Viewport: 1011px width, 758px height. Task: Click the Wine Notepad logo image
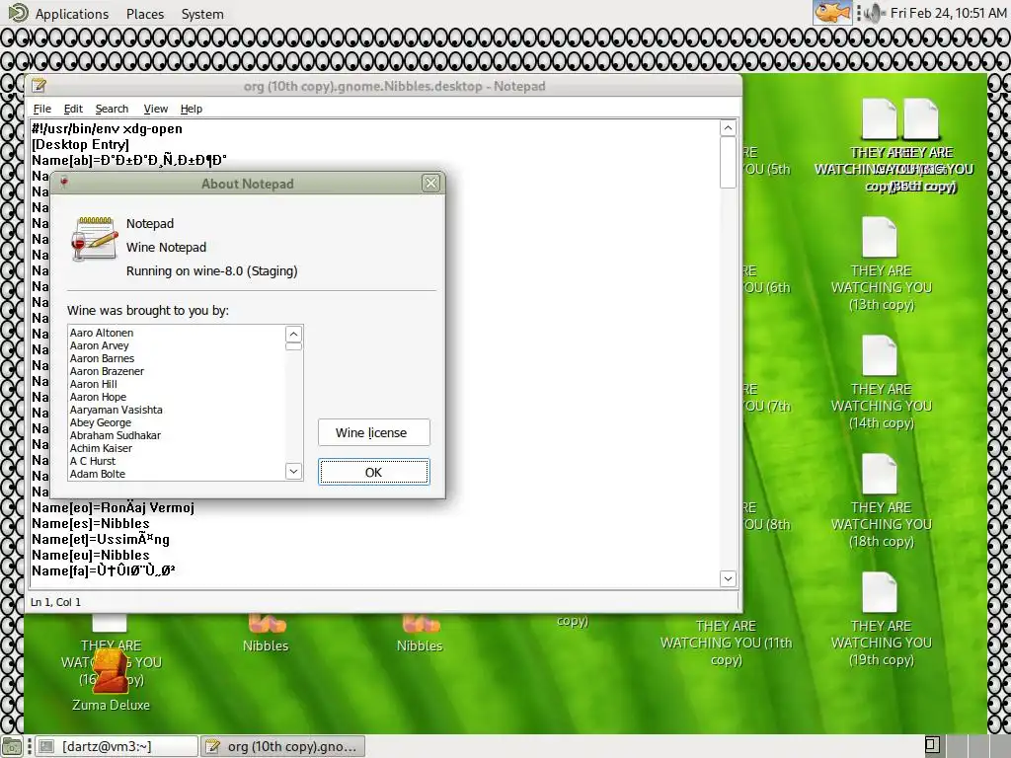94,239
